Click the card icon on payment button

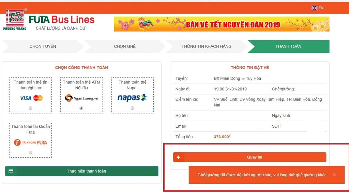11,171
